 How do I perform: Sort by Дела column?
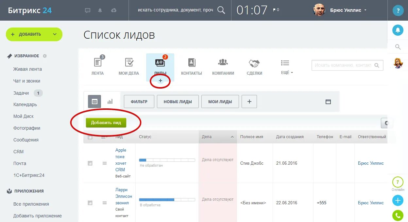[218, 137]
